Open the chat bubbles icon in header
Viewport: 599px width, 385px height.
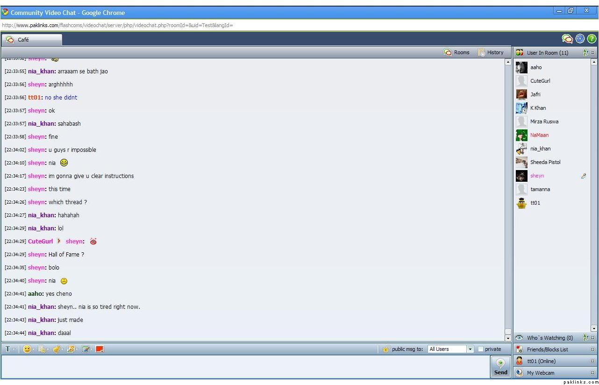pyautogui.click(x=567, y=39)
